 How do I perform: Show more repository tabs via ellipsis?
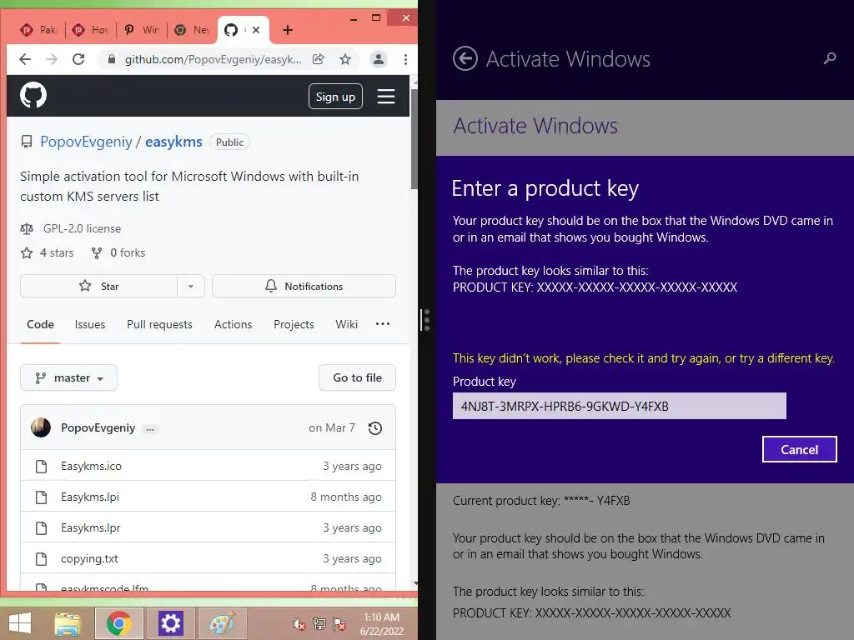point(382,324)
